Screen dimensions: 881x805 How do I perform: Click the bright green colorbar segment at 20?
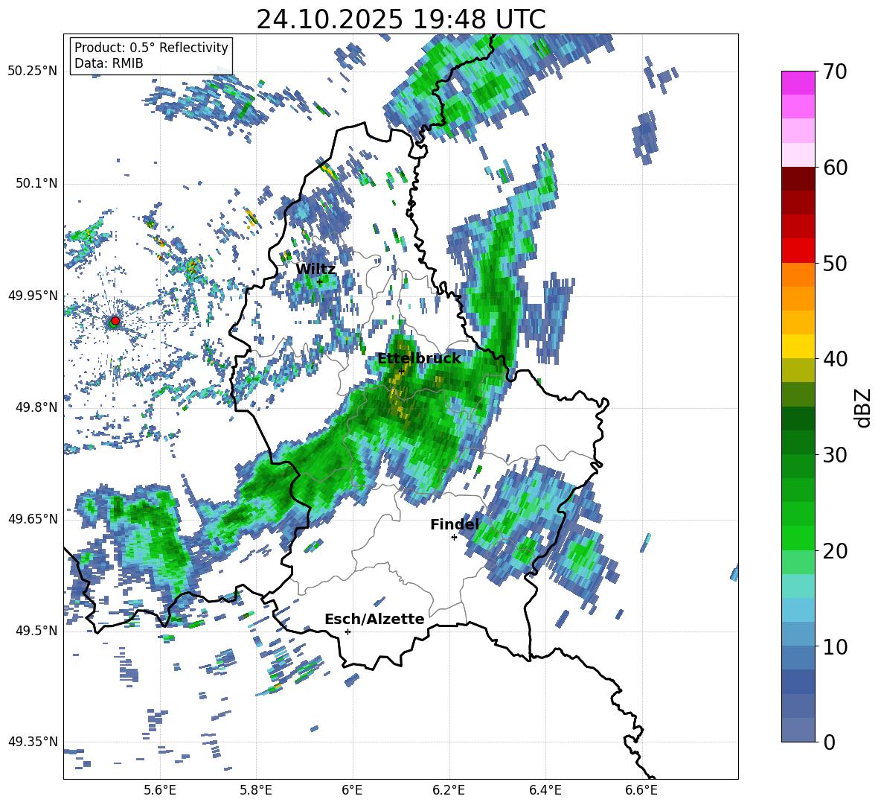coord(798,538)
